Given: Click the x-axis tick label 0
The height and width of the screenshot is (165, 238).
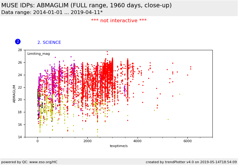Looking at the screenshot, I should (x=37, y=141).
